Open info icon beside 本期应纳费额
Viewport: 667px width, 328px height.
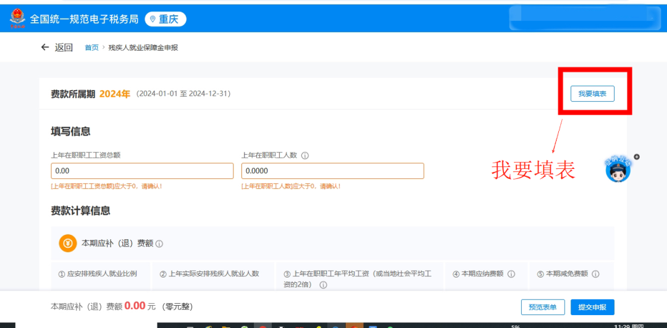tap(511, 274)
